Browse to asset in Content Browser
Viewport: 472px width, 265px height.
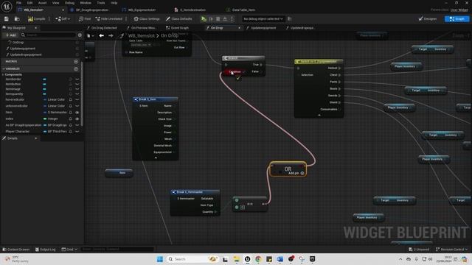pyautogui.click(x=17, y=19)
